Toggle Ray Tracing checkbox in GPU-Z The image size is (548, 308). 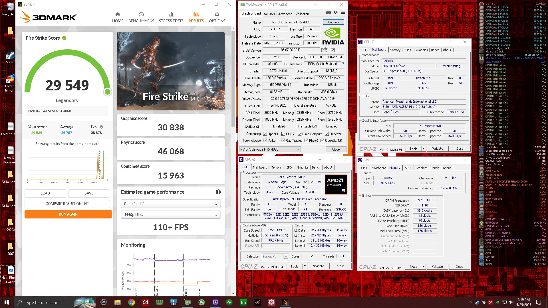click(283, 141)
